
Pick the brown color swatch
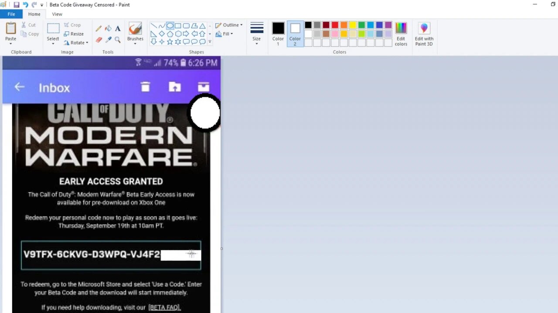(326, 34)
